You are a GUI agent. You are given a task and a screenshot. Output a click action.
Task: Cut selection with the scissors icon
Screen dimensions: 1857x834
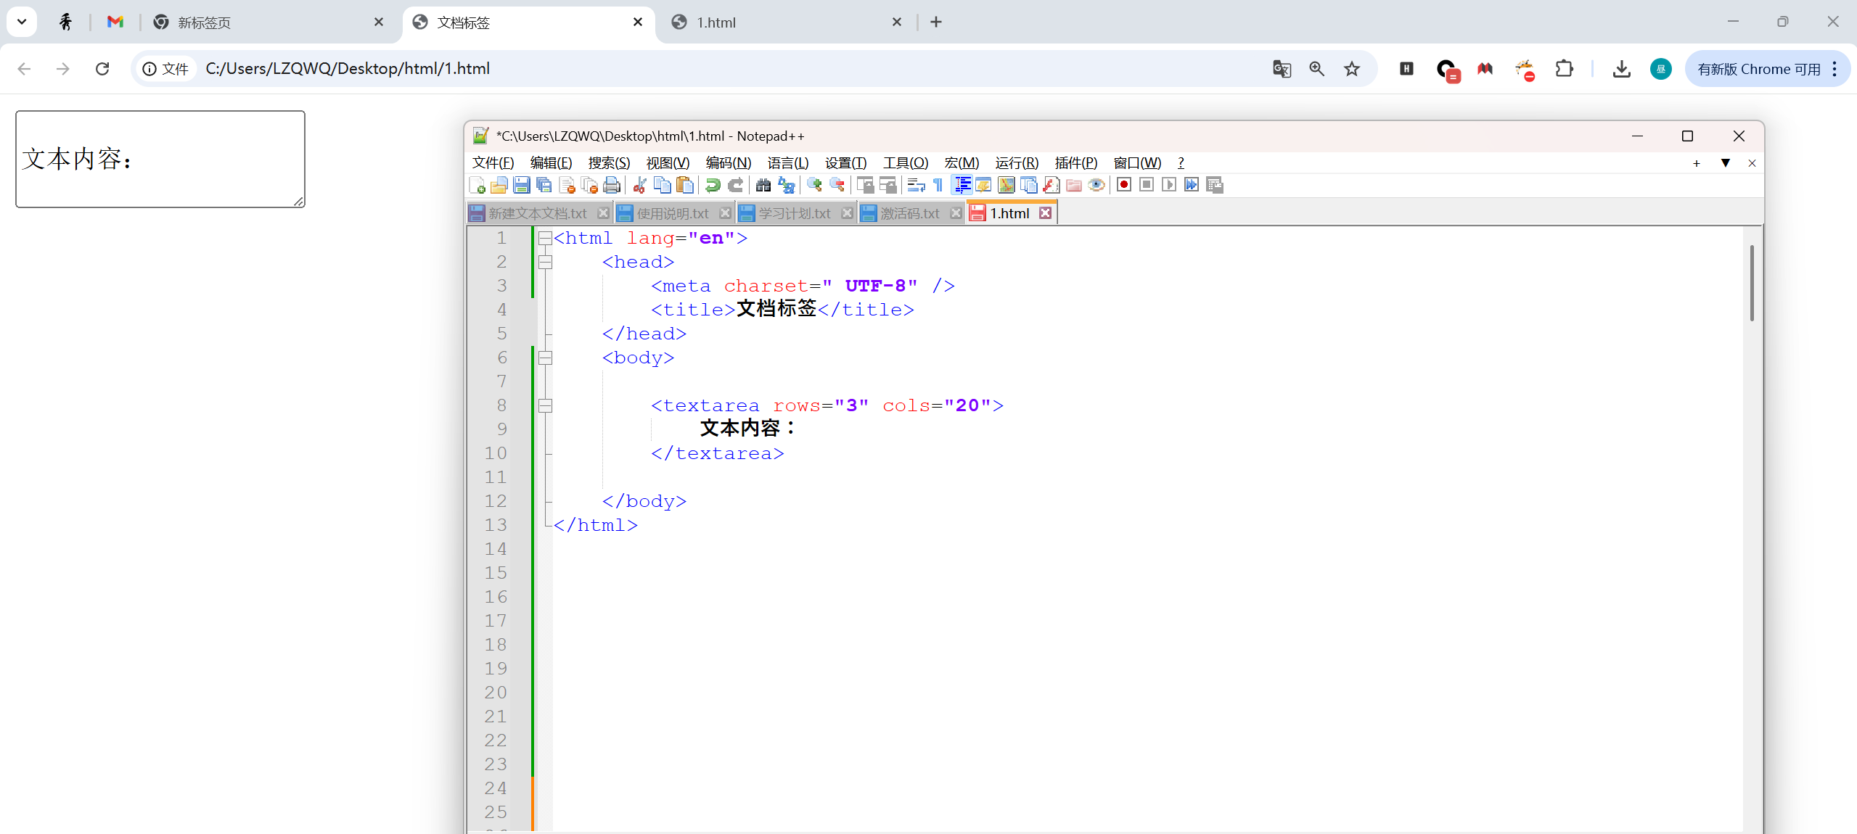point(639,185)
